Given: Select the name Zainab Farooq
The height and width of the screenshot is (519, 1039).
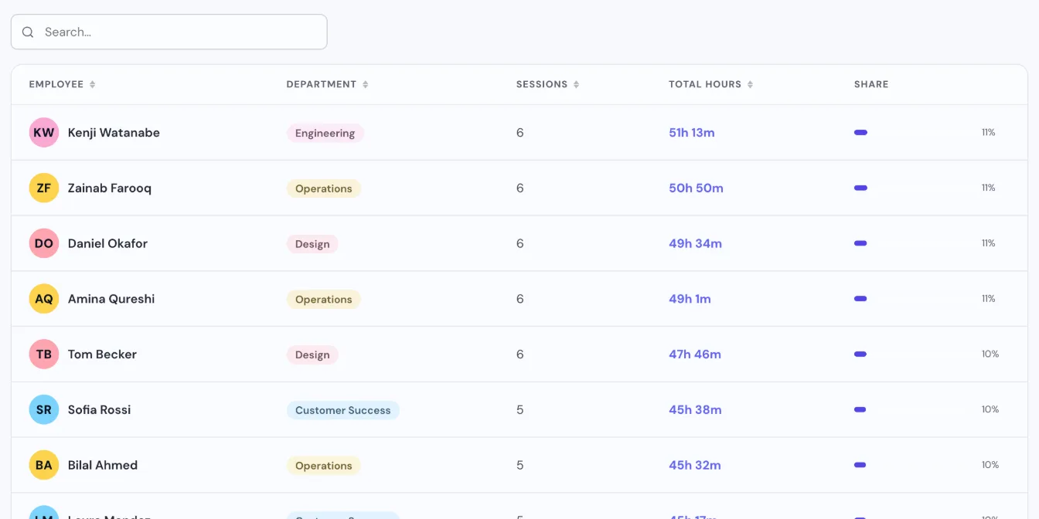Looking at the screenshot, I should 110,188.
